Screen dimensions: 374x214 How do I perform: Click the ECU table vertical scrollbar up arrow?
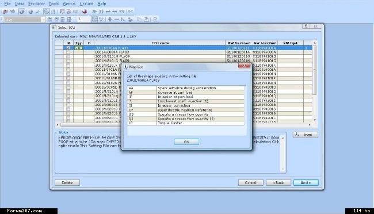(x=315, y=43)
